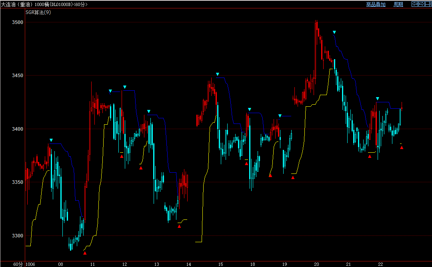
Task: Click the 3350 price axis label
Action: [x=18, y=182]
